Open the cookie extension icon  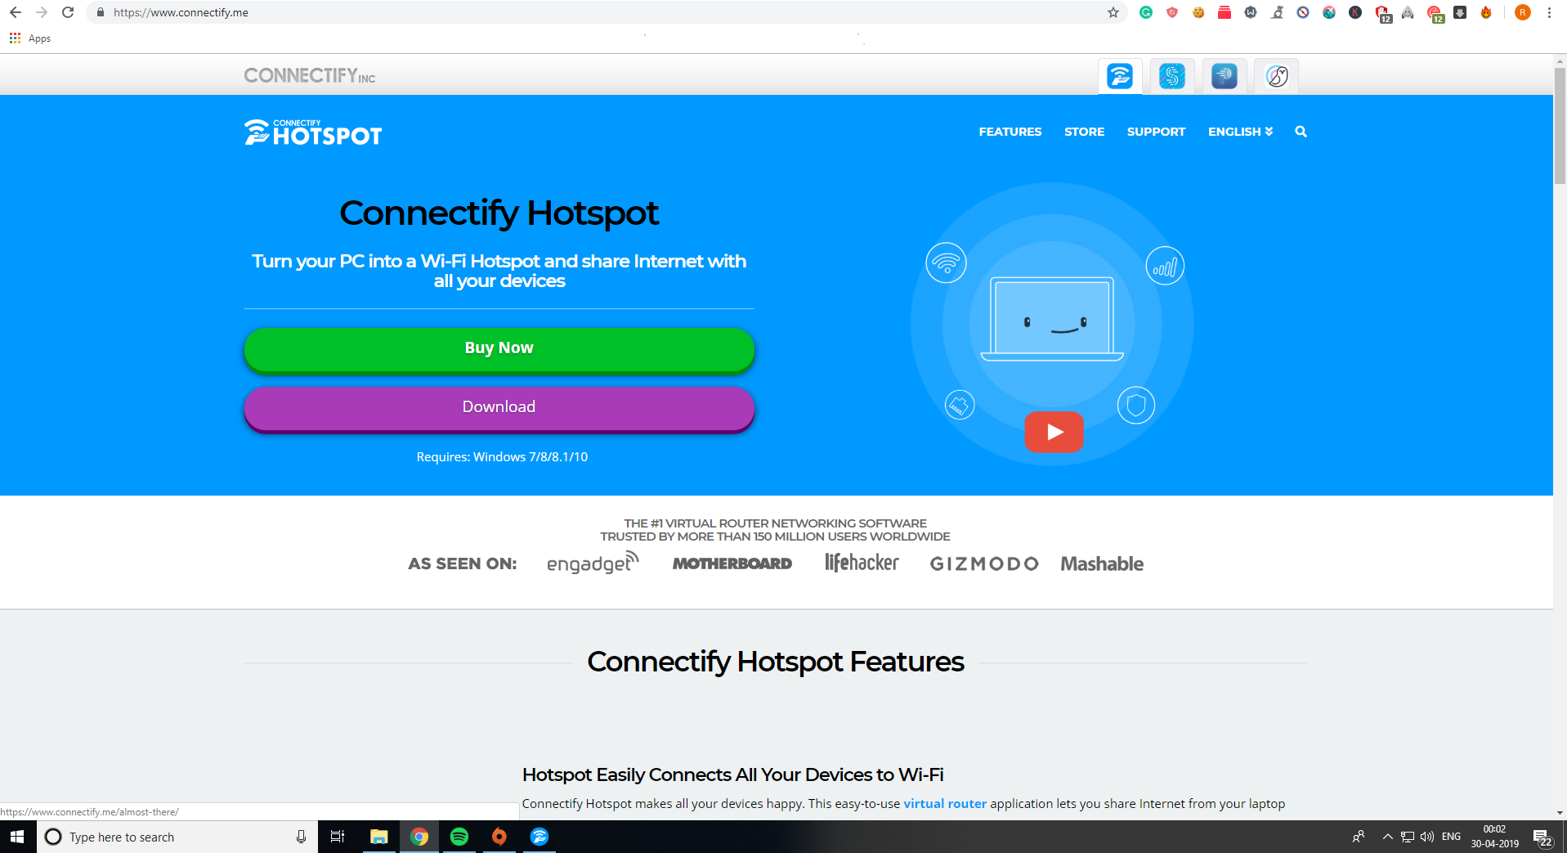tap(1198, 12)
